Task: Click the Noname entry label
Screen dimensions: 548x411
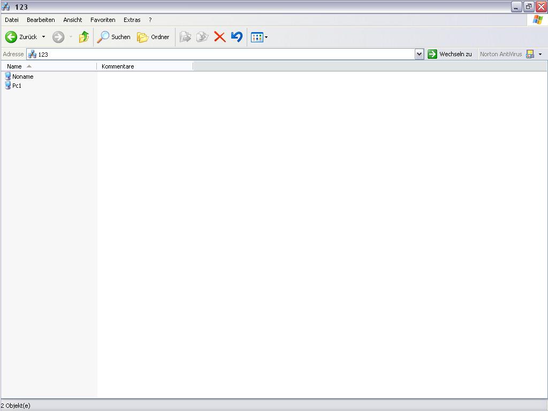Action: click(x=23, y=77)
